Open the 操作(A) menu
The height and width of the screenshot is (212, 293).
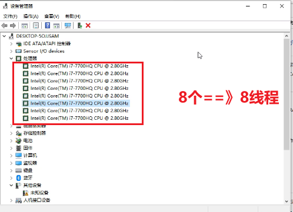point(31,16)
